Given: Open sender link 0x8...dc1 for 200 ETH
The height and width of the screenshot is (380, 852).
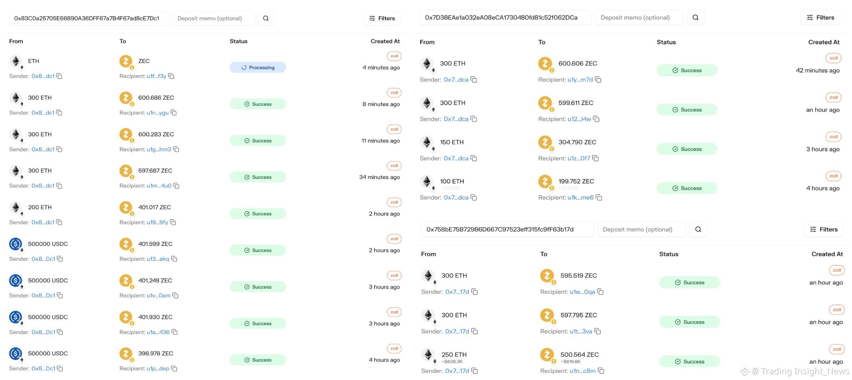Looking at the screenshot, I should click(x=43, y=222).
